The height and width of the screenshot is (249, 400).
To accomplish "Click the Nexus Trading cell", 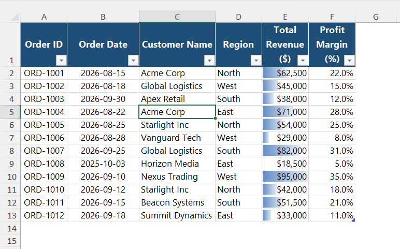I will (177, 177).
